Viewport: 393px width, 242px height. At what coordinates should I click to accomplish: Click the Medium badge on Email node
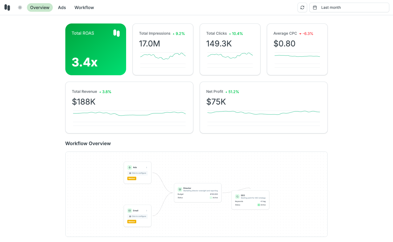click(132, 222)
